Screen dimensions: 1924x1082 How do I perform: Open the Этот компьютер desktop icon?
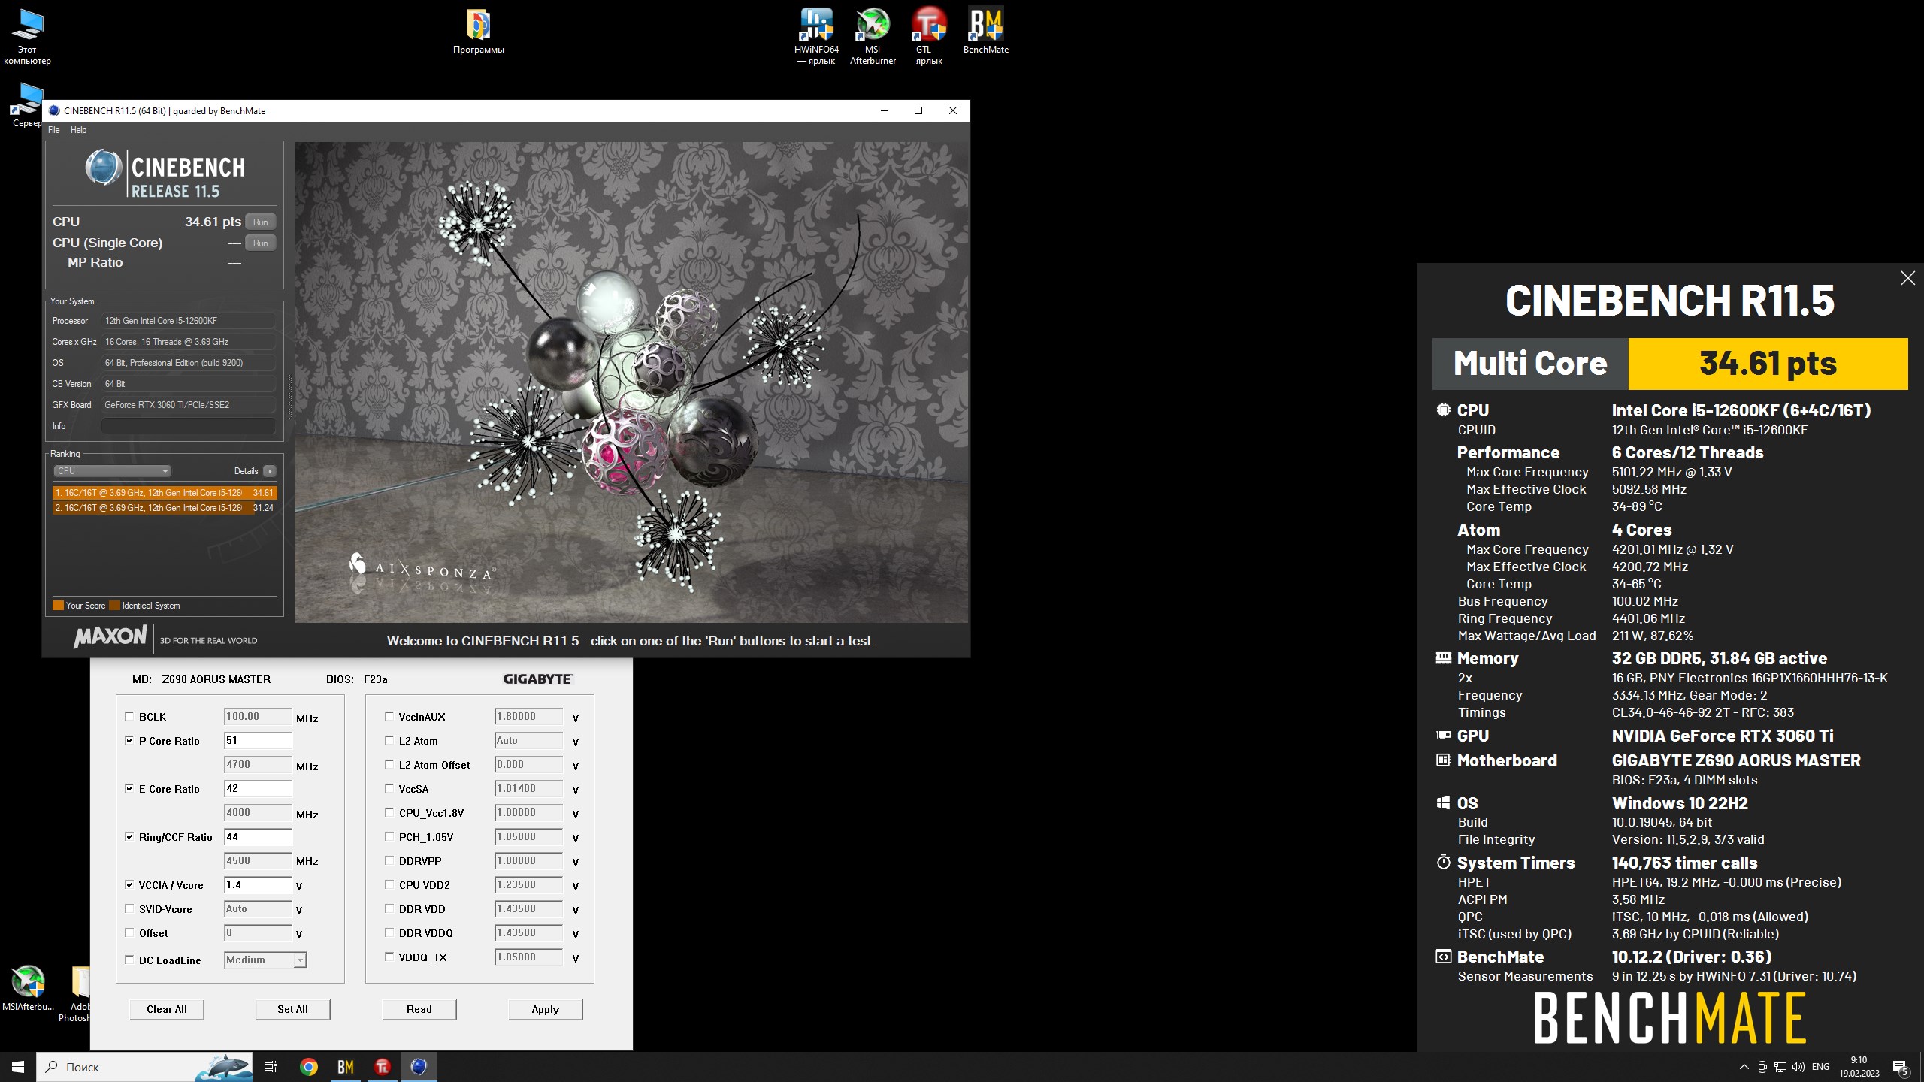point(27,36)
